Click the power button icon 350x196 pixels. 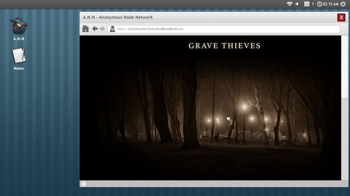343,4
